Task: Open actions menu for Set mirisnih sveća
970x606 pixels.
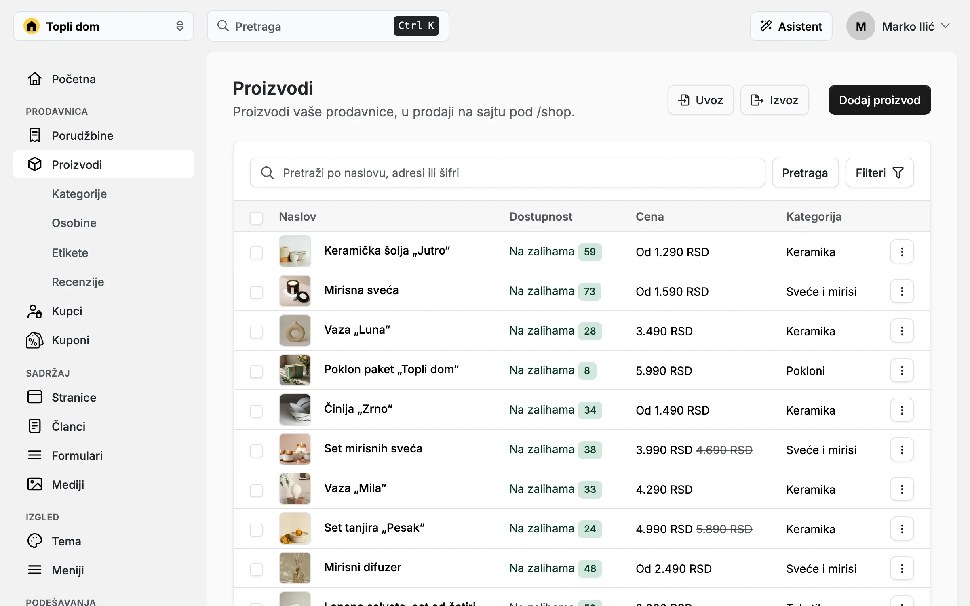Action: point(902,450)
